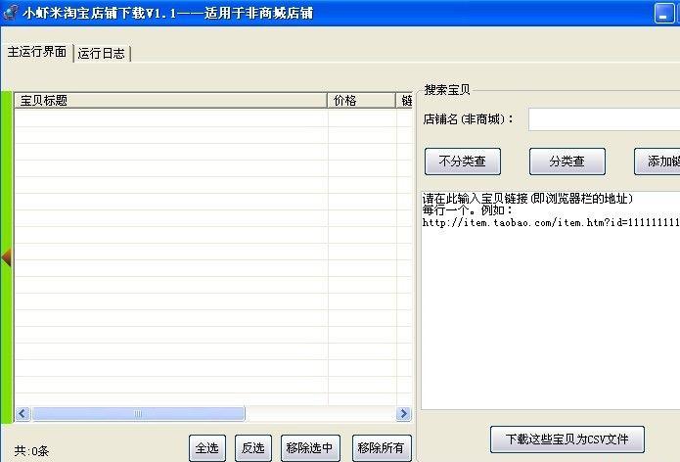
Task: Click the 分类查 button
Action: [x=567, y=162]
